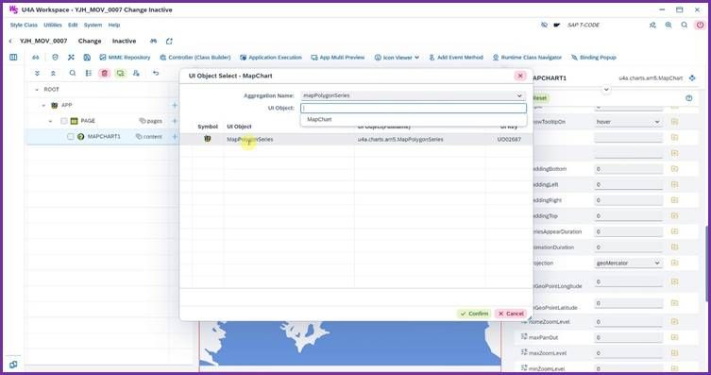Click Add Event Method
Screen dimensions: 711x375
[456, 58]
